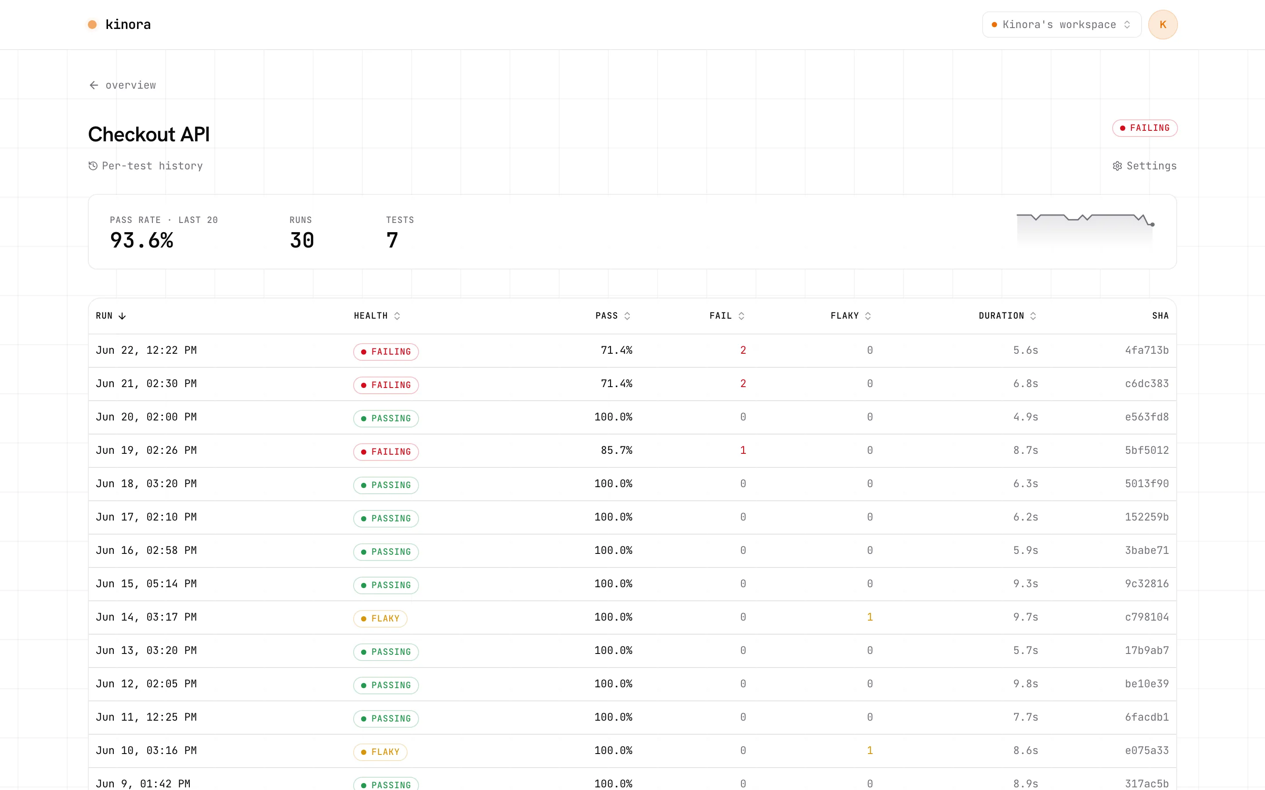Click the 85.7% pass value
Screen dimensions: 1265x790
click(x=616, y=451)
